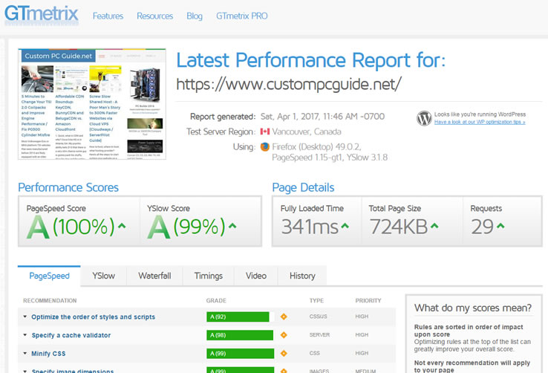Go to the Blog page
Screen dimensions: 548x373
pyautogui.click(x=195, y=16)
